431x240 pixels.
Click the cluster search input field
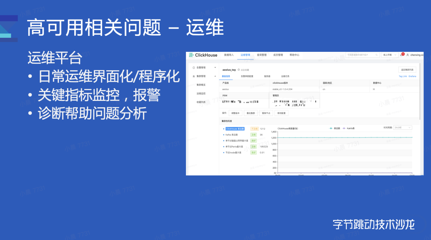point(362,55)
